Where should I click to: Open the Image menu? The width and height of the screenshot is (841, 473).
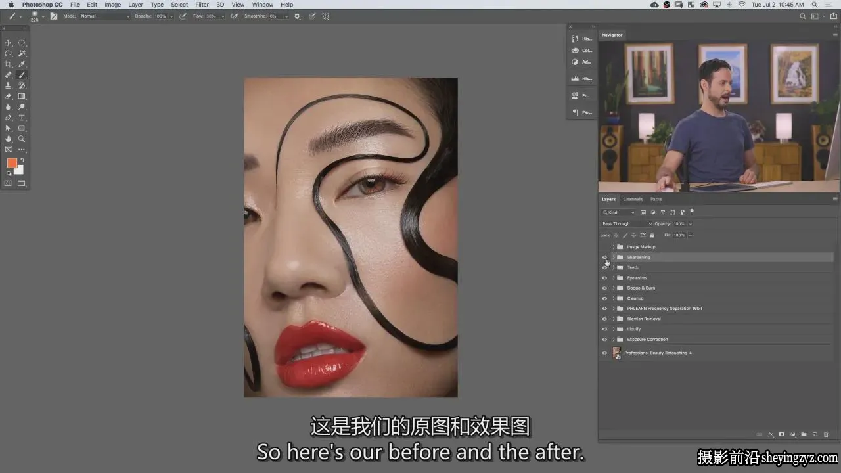pyautogui.click(x=112, y=5)
